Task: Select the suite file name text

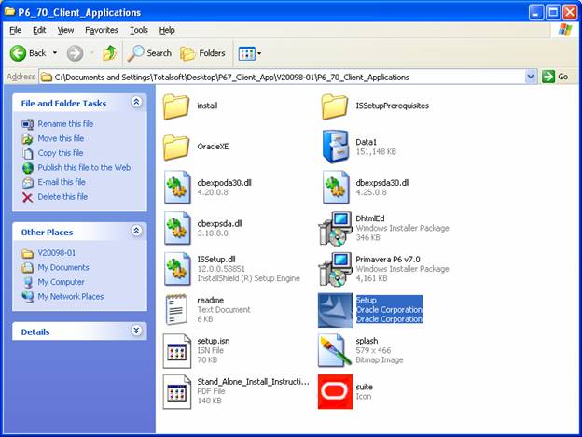Action: pyautogui.click(x=364, y=387)
